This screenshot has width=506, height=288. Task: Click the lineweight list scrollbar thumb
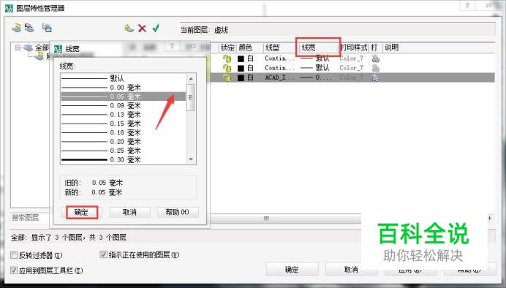tap(191, 97)
